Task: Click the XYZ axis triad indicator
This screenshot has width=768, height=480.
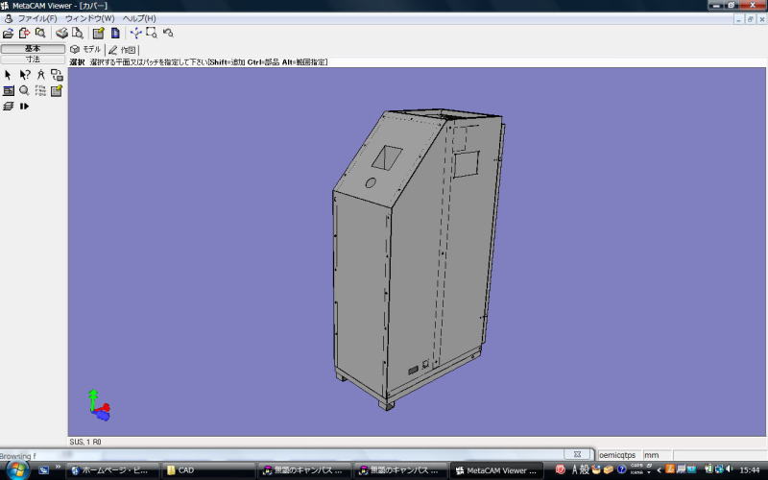Action: click(x=100, y=405)
